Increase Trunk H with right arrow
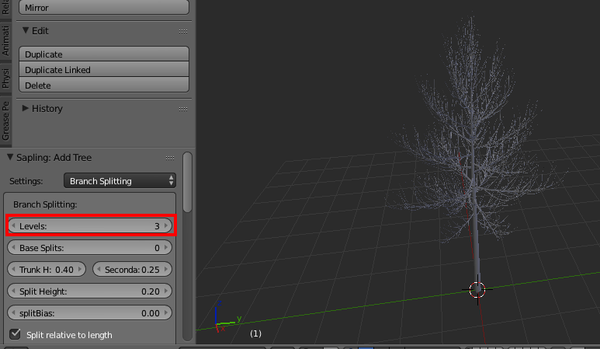 [x=80, y=269]
